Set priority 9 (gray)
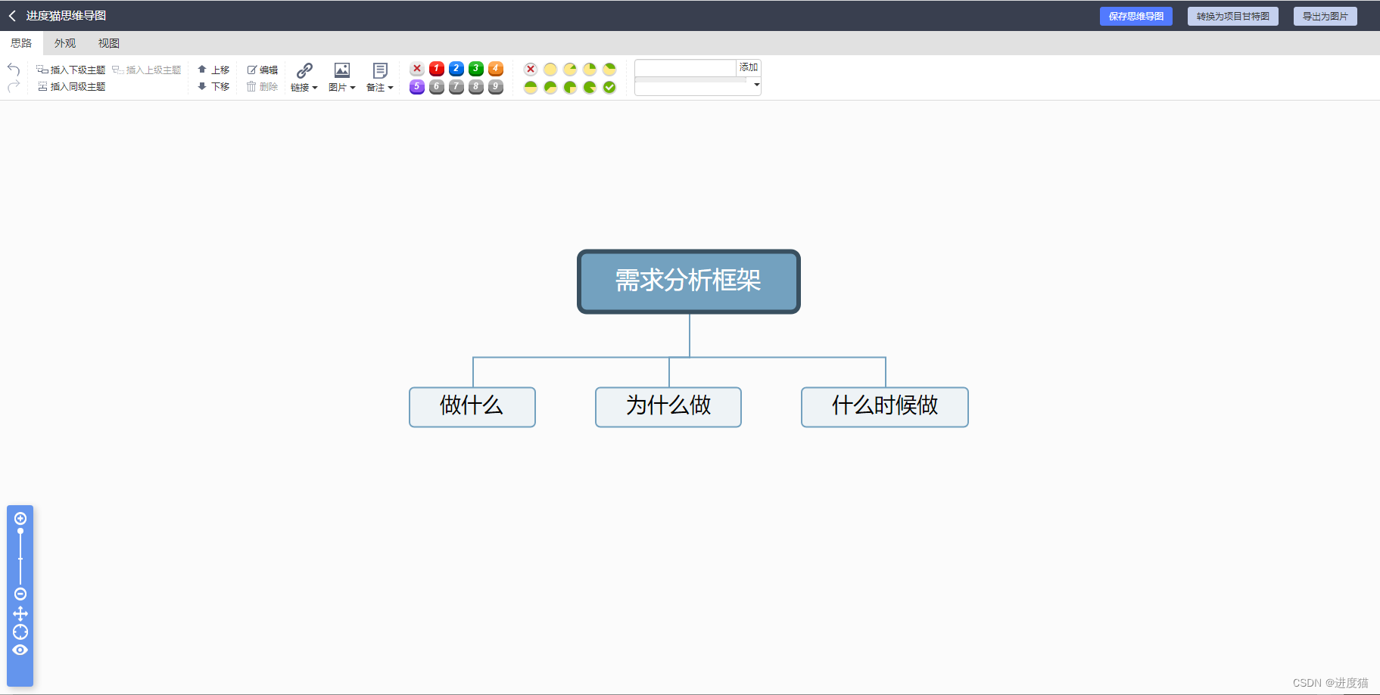1380x695 pixels. (x=496, y=87)
